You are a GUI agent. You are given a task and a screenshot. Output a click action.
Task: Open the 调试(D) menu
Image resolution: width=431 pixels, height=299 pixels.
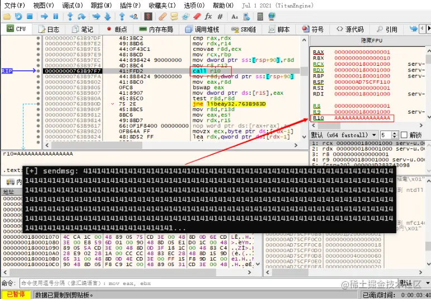pos(72,5)
